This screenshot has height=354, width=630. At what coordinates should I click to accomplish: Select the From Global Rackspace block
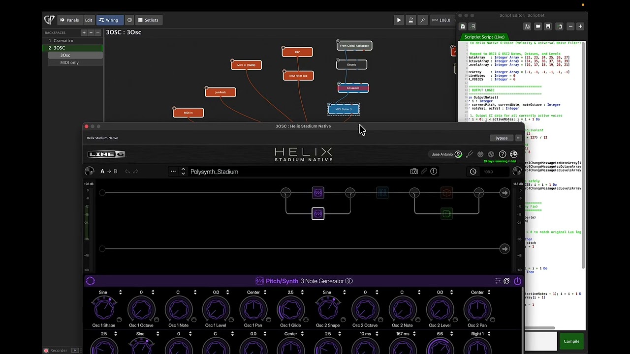coord(354,46)
